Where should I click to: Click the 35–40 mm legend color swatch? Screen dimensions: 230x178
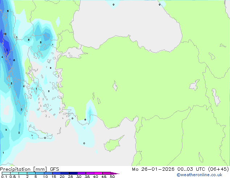pyautogui.click(x=90, y=173)
